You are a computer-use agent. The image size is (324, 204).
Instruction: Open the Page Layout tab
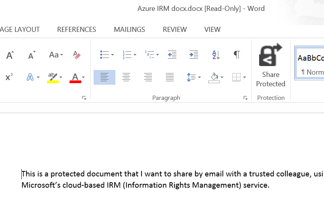tap(20, 30)
